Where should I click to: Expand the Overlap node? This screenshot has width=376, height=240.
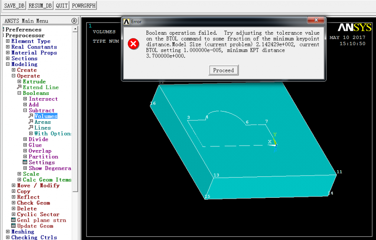click(x=25, y=151)
